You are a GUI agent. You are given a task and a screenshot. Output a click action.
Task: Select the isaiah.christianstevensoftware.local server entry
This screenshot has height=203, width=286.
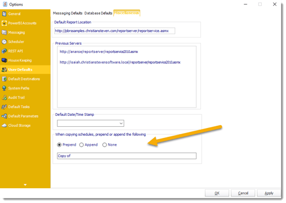(x=120, y=62)
